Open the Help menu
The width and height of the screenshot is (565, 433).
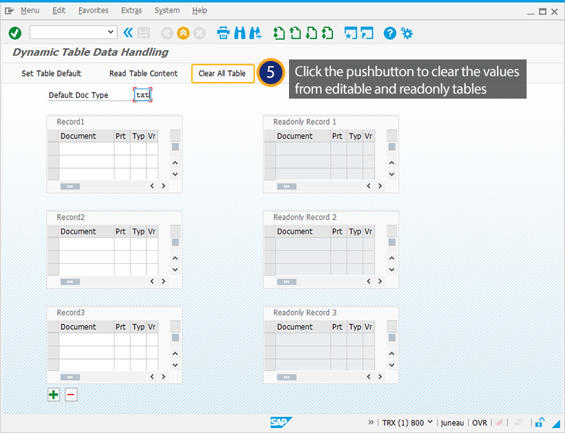click(199, 10)
